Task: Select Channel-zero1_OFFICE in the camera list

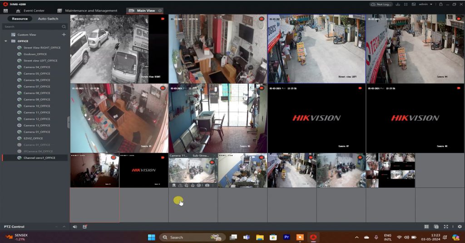Action: [x=39, y=158]
